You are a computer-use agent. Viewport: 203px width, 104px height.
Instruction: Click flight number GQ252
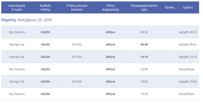tap(45, 69)
